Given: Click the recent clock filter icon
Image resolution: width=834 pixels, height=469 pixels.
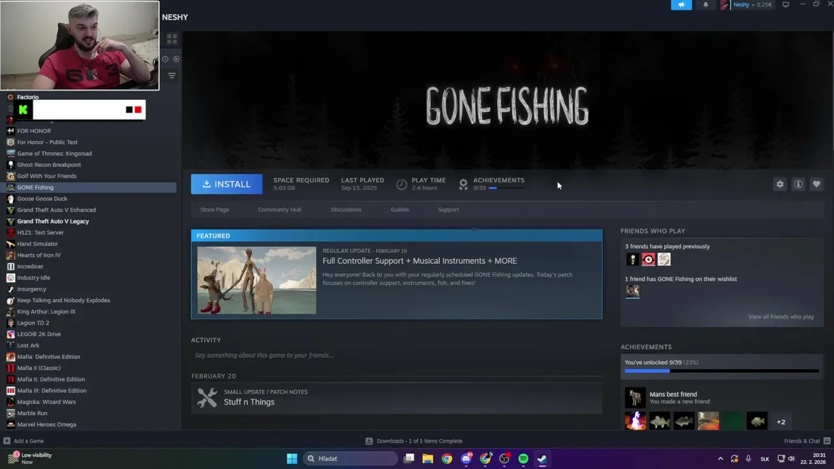Looking at the screenshot, I should click(x=165, y=59).
